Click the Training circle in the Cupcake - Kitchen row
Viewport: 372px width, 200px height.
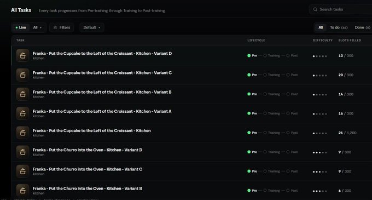(x=265, y=133)
